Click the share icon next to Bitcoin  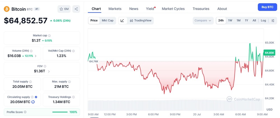coord(76,9)
